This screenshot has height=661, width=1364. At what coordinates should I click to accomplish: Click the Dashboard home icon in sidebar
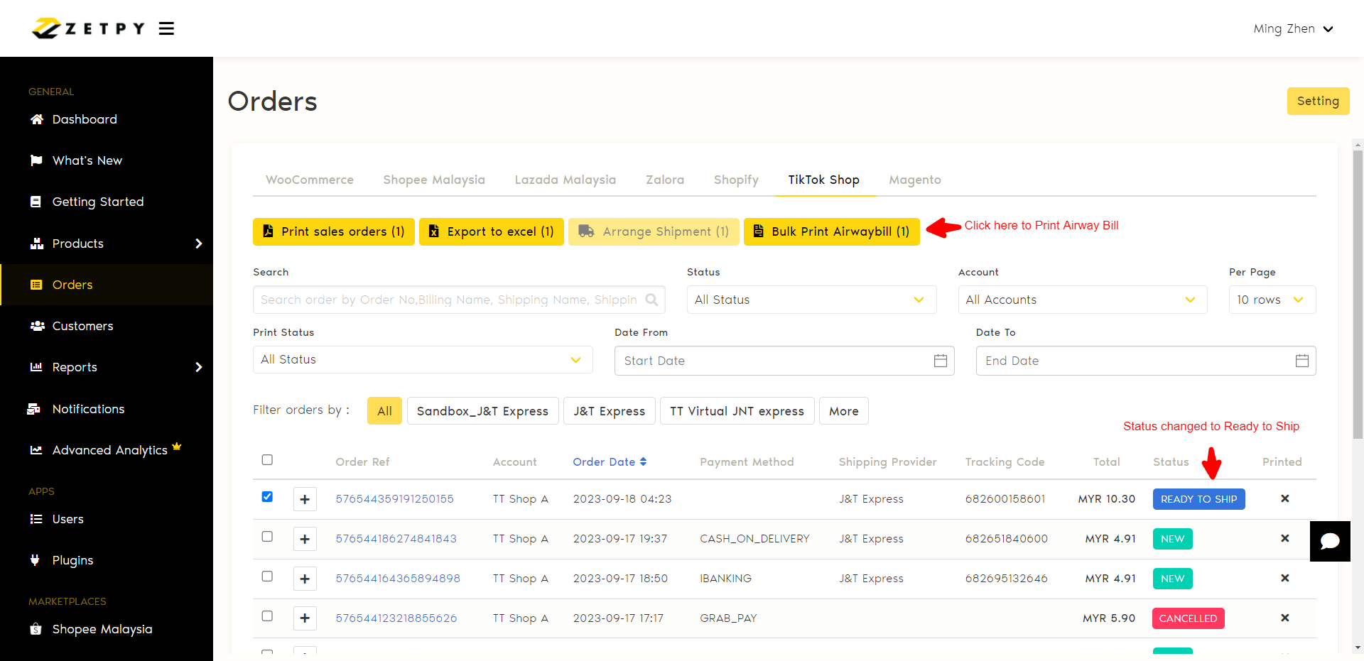(37, 119)
